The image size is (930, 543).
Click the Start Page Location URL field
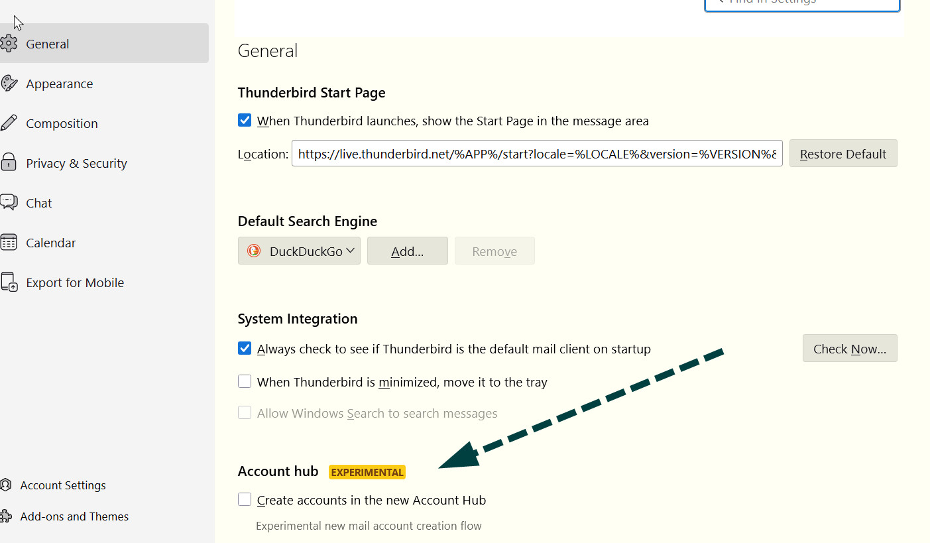[x=536, y=154]
